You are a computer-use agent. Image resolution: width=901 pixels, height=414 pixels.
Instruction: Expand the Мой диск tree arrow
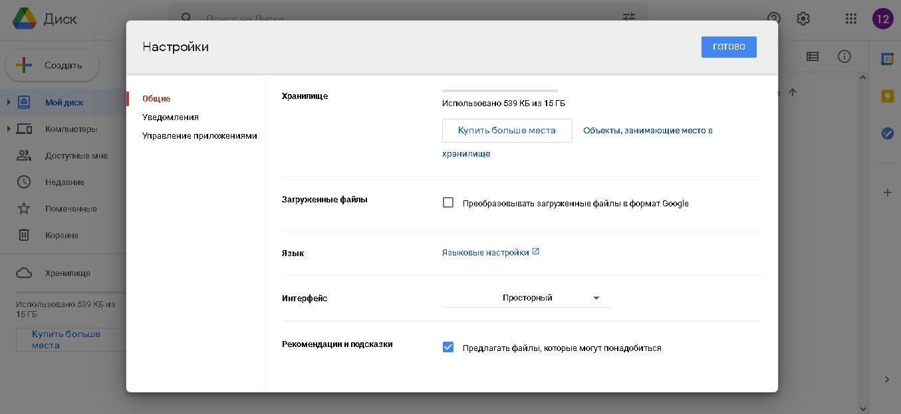pos(8,102)
